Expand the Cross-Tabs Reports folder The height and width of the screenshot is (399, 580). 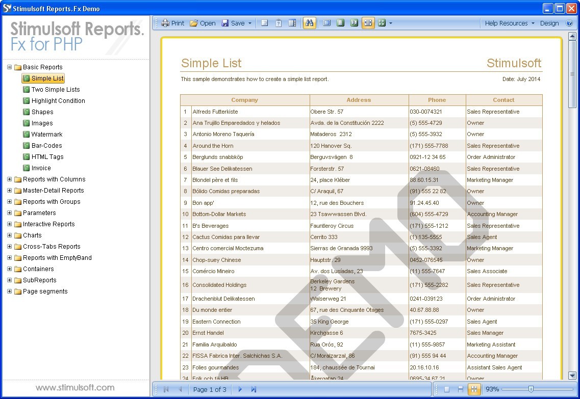10,247
